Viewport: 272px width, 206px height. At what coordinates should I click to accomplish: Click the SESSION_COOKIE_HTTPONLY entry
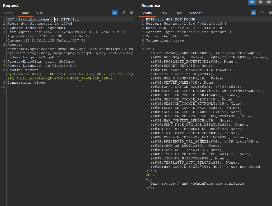click(x=197, y=104)
